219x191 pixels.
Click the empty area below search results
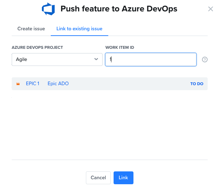pyautogui.click(x=109, y=125)
